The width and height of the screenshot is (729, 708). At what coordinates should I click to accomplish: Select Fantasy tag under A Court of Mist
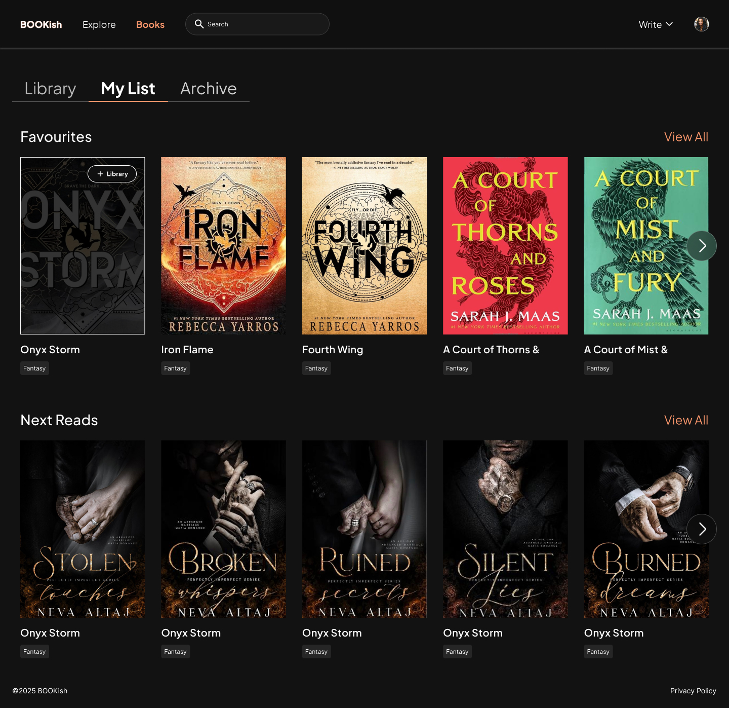pyautogui.click(x=598, y=368)
